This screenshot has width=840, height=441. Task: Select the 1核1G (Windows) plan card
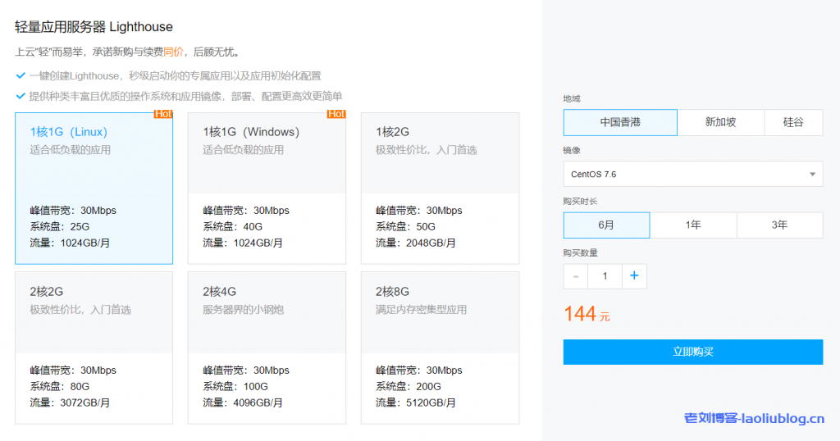click(x=267, y=188)
